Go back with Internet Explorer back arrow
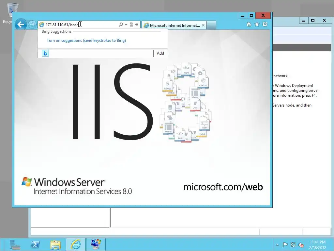 click(x=21, y=25)
